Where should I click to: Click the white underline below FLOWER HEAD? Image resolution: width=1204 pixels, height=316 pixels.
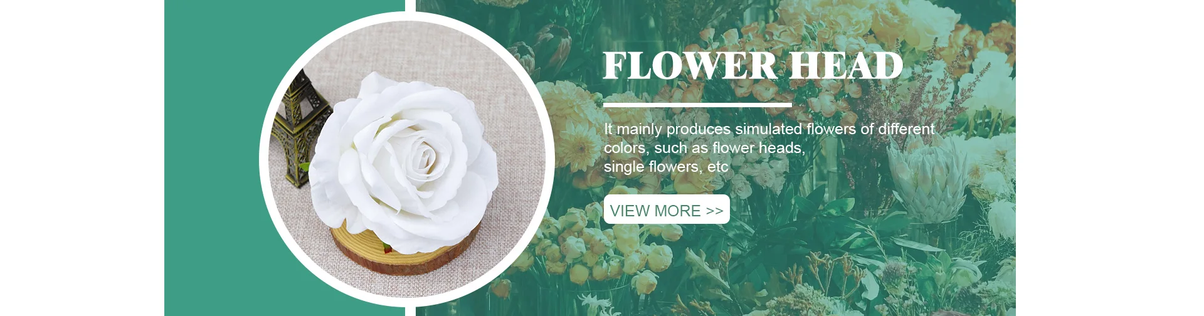[x=697, y=105]
